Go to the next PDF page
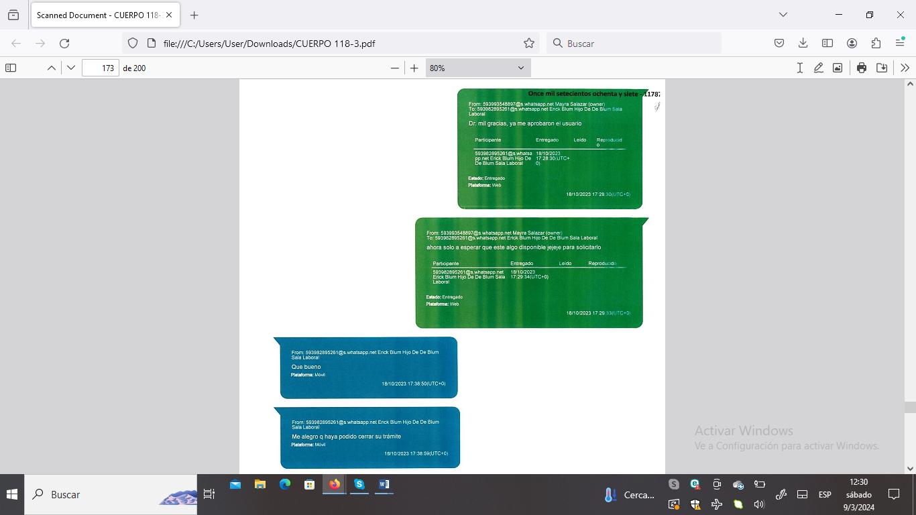916x515 pixels. [x=70, y=68]
